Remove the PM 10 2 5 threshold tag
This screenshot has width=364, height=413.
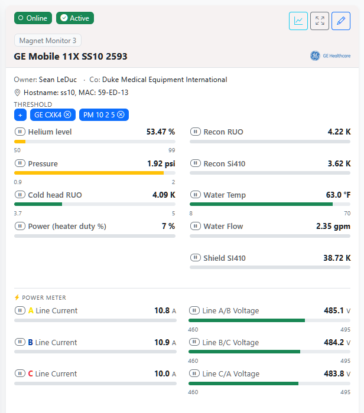(x=121, y=115)
